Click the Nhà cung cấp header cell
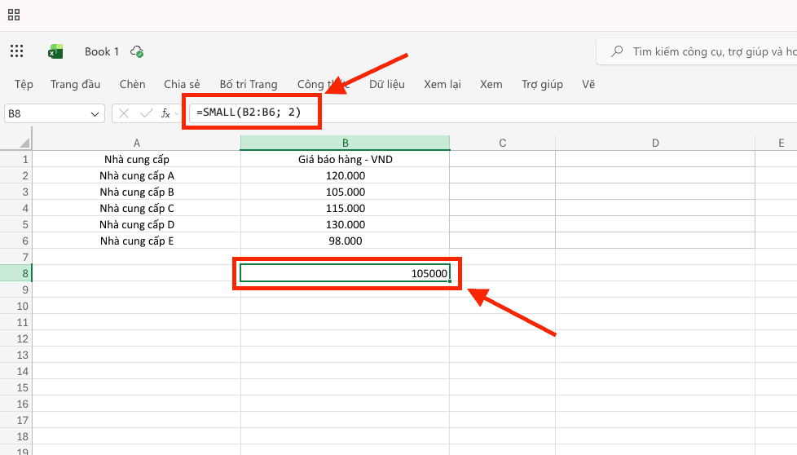 click(136, 159)
